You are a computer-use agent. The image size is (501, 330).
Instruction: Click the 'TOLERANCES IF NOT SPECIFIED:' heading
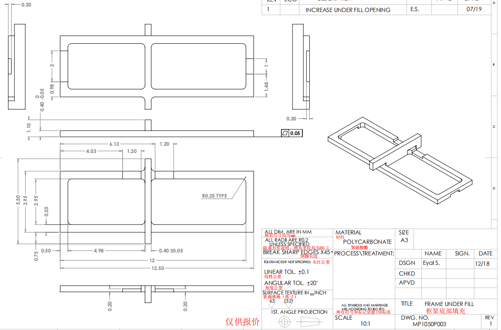point(287,262)
